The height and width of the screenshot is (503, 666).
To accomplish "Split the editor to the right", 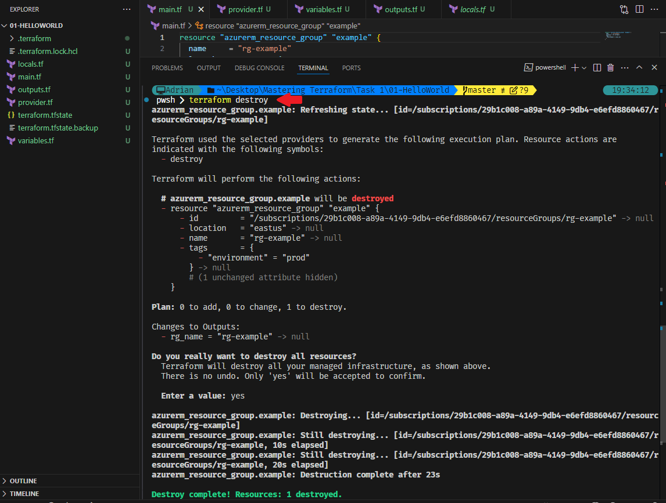I will coord(639,9).
